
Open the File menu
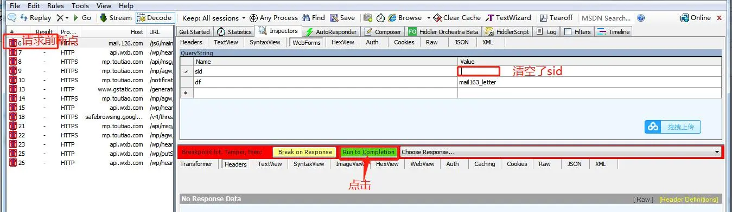pyautogui.click(x=15, y=5)
